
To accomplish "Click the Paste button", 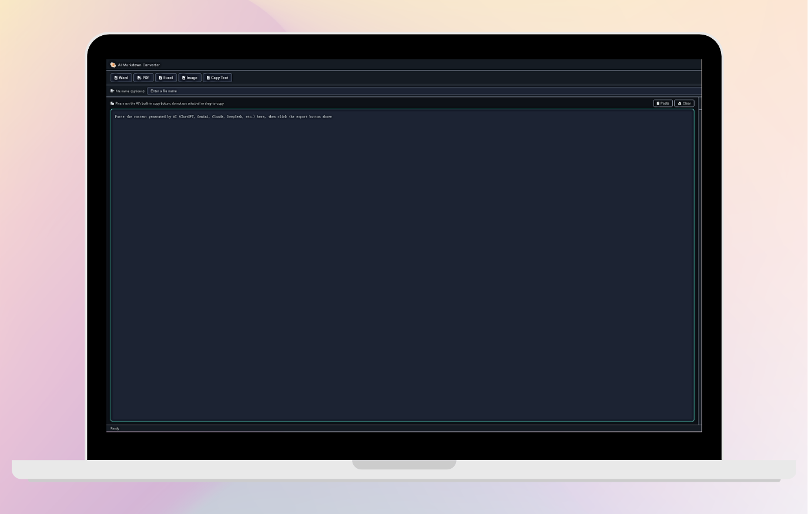I will point(663,103).
